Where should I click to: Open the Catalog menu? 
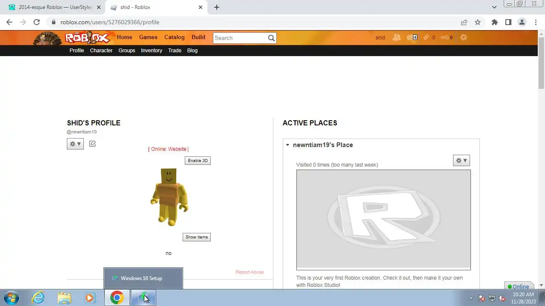click(175, 37)
